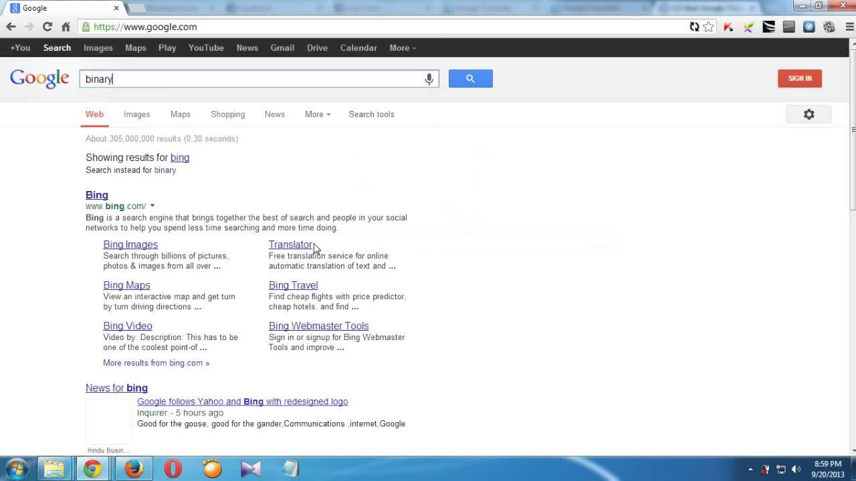Open +You in the Google bar
856x481 pixels.
coord(20,47)
